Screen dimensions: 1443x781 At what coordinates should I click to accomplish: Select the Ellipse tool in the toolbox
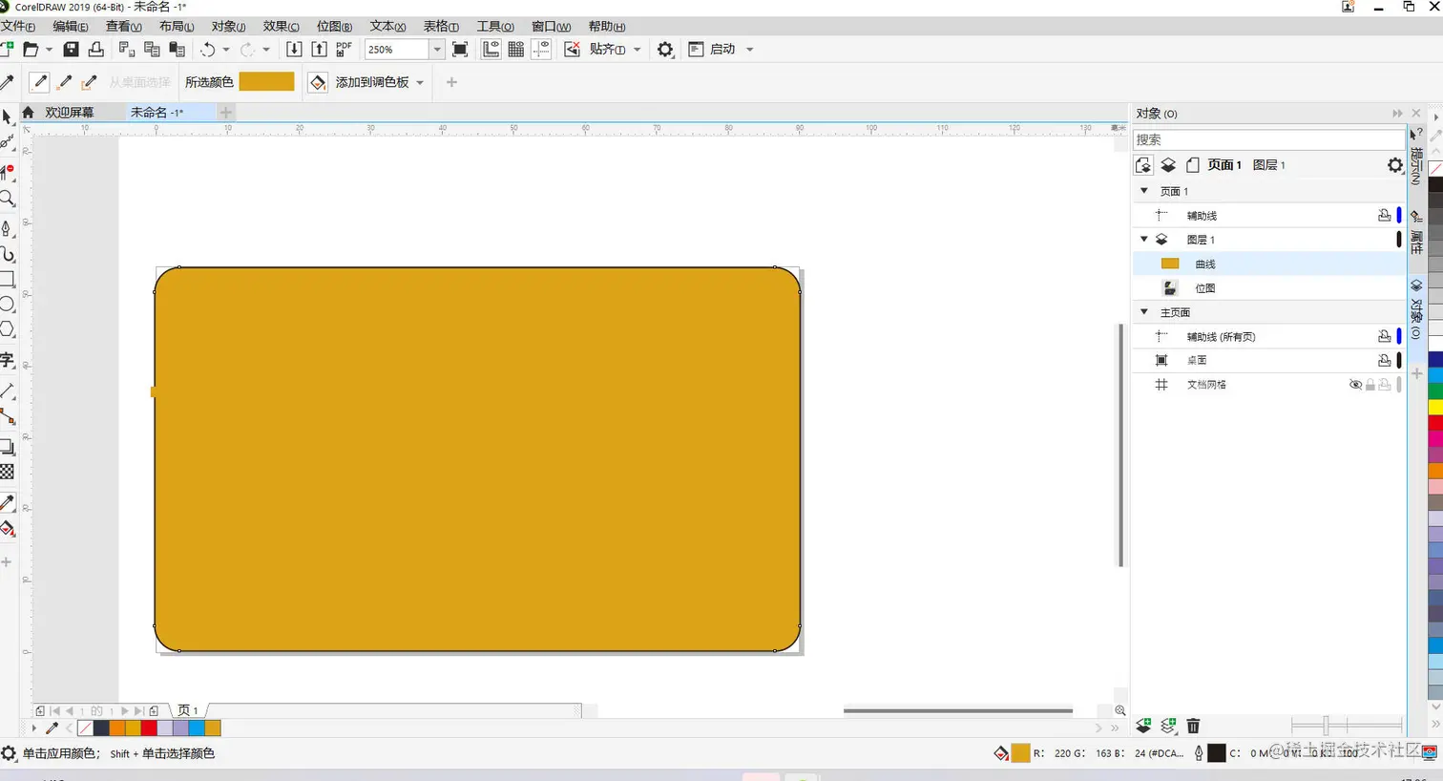pyautogui.click(x=7, y=305)
